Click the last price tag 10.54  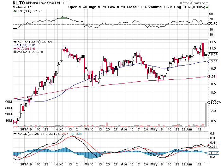coord(213,54)
